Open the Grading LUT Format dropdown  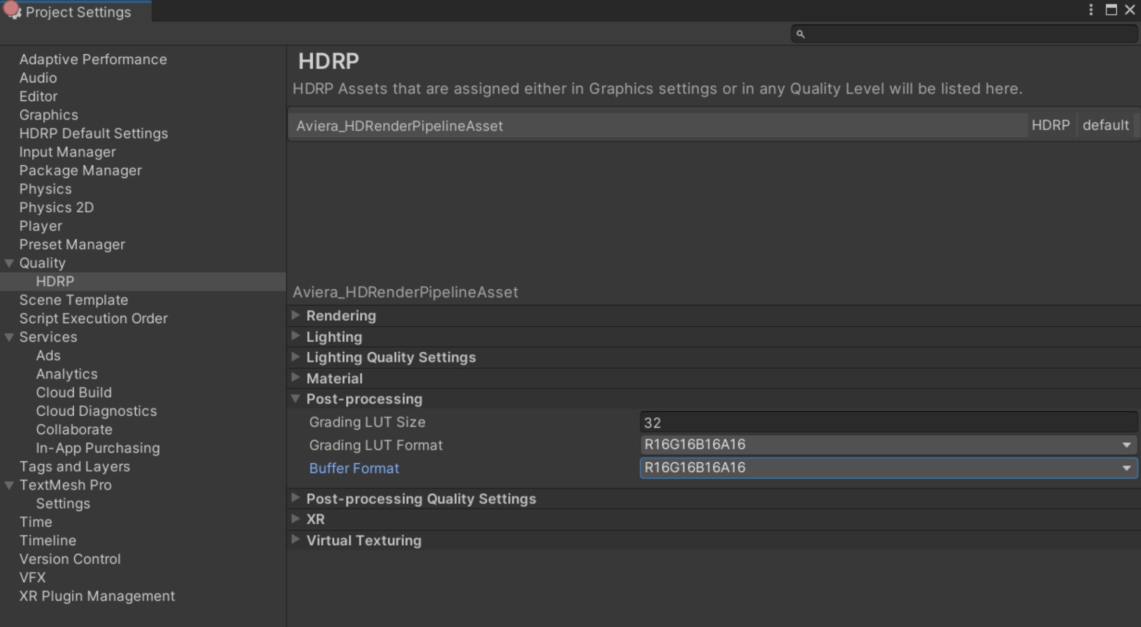[1126, 444]
